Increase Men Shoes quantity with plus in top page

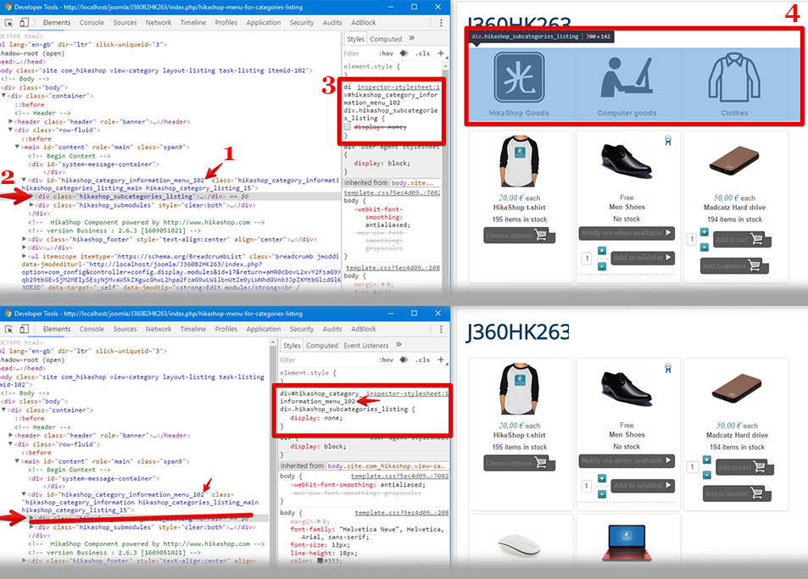click(602, 250)
